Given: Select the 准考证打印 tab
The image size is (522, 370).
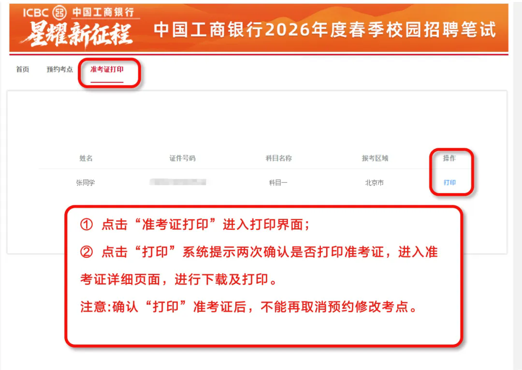Looking at the screenshot, I should (x=107, y=69).
